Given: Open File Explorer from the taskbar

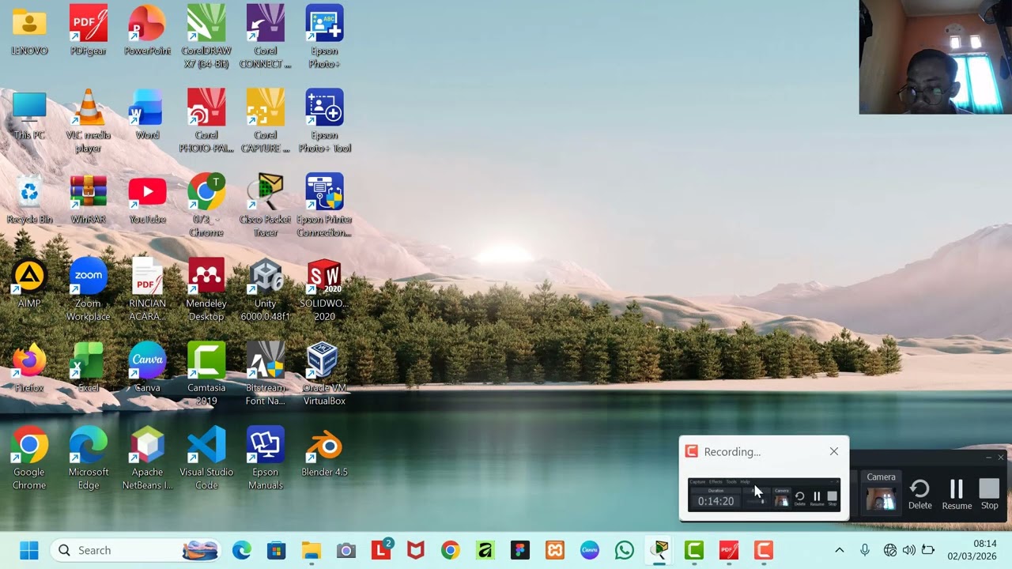Looking at the screenshot, I should click(311, 550).
